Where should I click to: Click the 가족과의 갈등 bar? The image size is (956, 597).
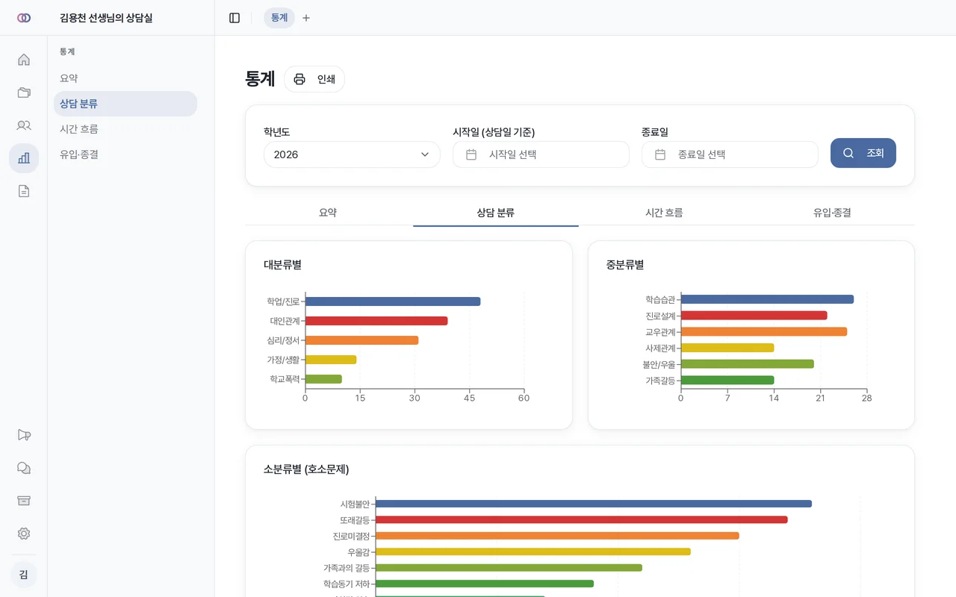point(509,568)
